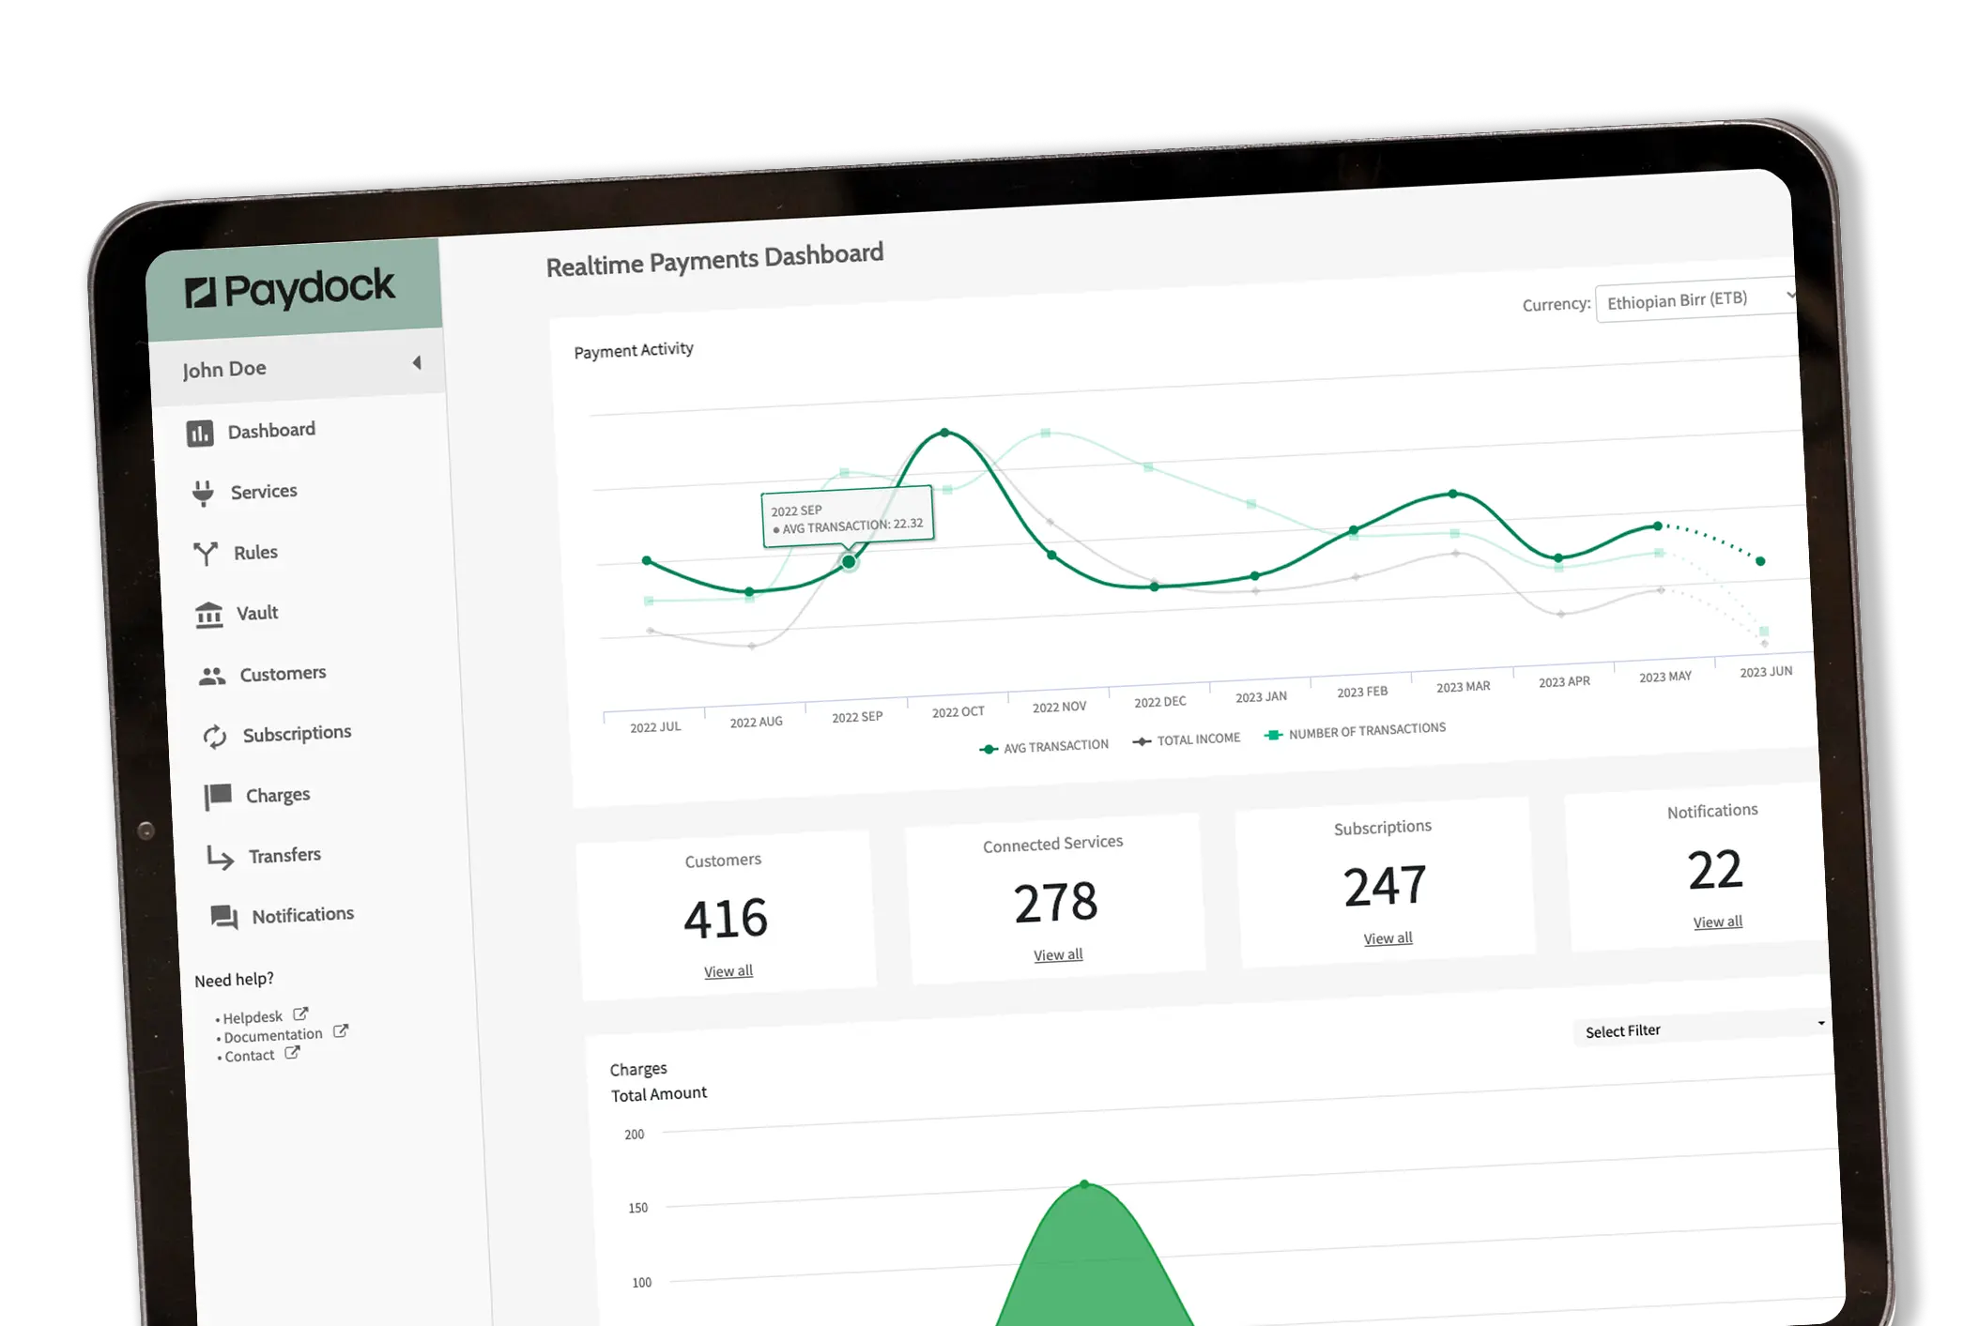Collapse the John Doe sidebar arrow
Viewport: 1963px width, 1326px height.
coord(417,362)
